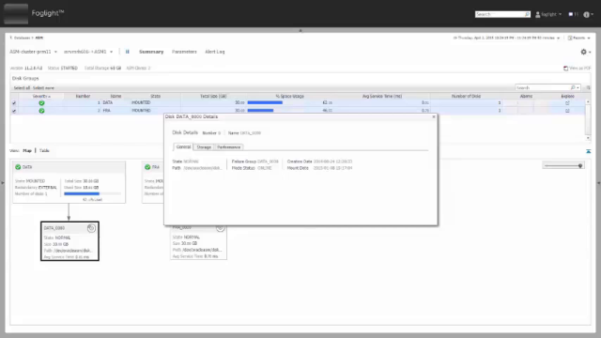Click the Name column header
The image size is (601, 338).
pos(116,96)
